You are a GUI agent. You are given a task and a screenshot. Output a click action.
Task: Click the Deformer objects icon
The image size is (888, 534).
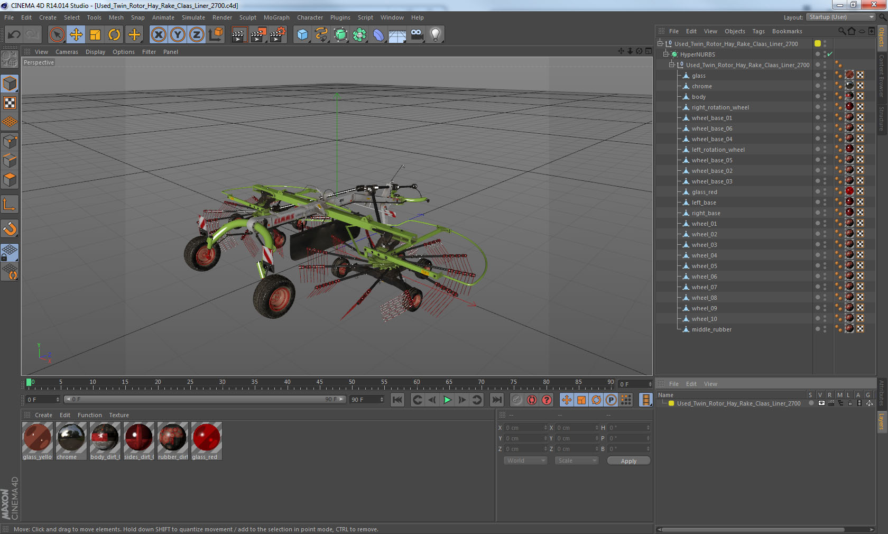[x=379, y=35]
